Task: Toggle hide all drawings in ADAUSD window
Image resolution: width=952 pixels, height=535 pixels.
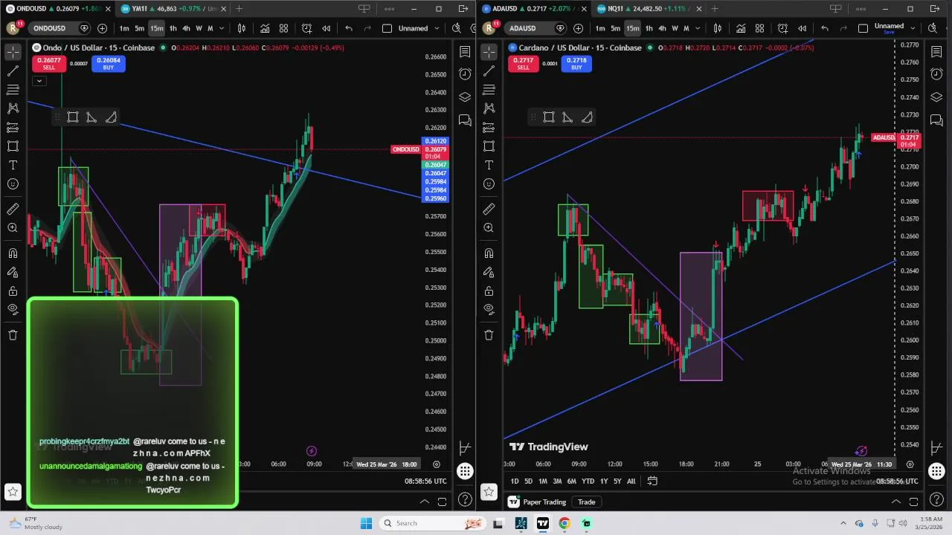Action: [489, 309]
